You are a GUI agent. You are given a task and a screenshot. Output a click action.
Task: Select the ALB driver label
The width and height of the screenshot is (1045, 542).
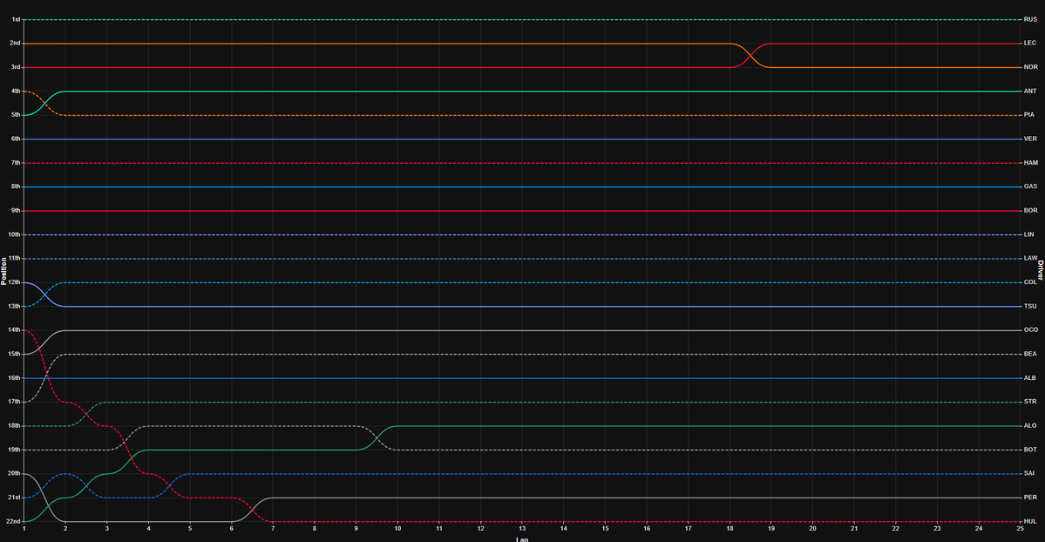click(x=1030, y=378)
